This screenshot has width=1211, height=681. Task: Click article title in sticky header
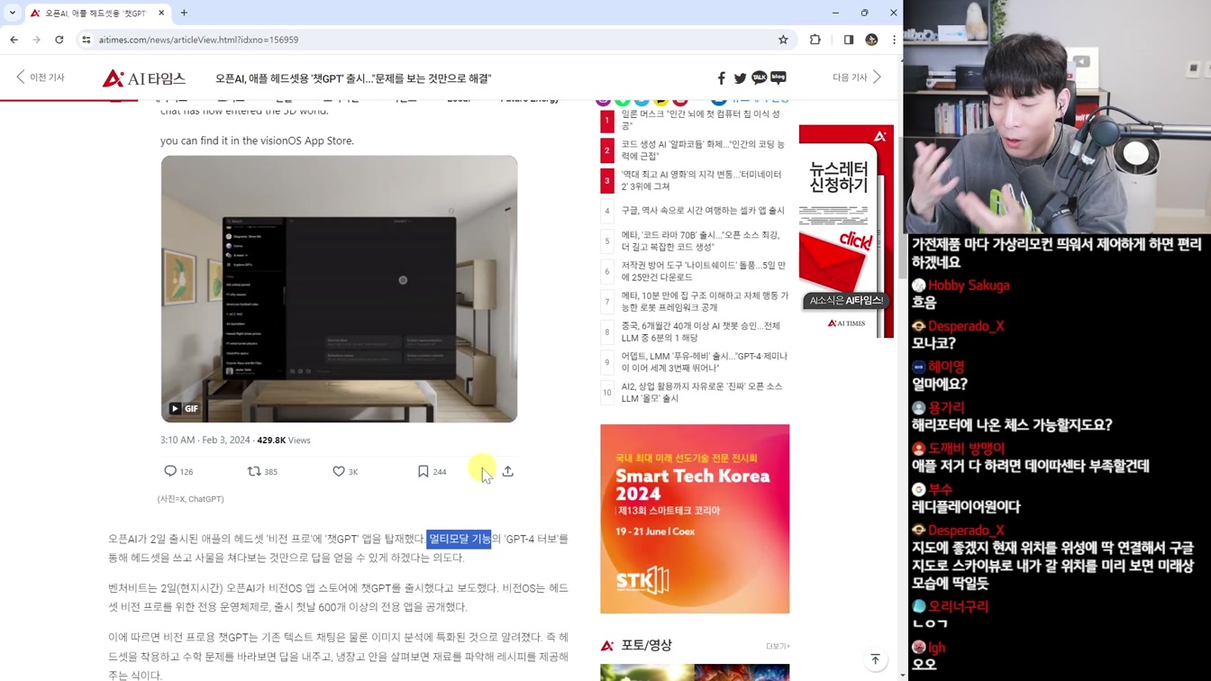coord(353,78)
